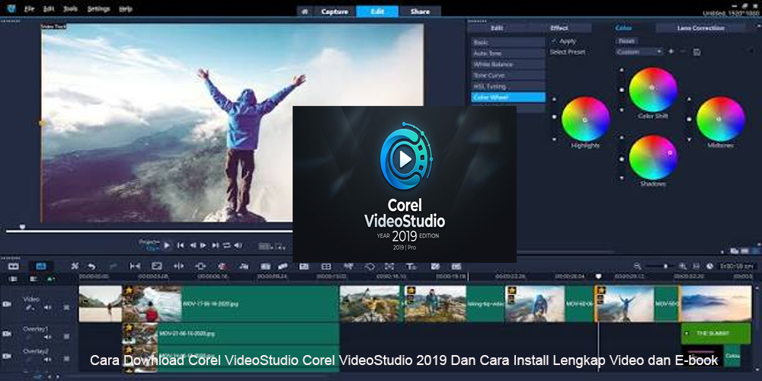Click the Home icon tab
This screenshot has height=381, width=762.
pyautogui.click(x=305, y=11)
